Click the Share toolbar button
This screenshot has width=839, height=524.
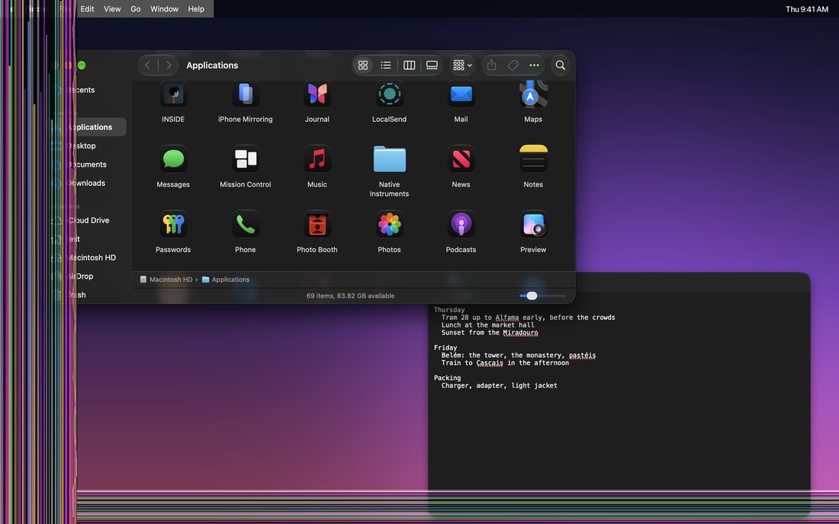point(492,65)
